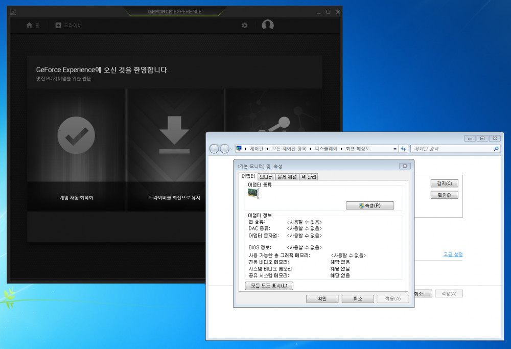Switch to the 색 관리 tab
Viewport: 511px width, 349px height.
click(x=309, y=177)
